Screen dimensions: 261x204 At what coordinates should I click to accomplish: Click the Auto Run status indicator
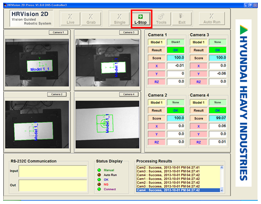pyautogui.click(x=99, y=175)
